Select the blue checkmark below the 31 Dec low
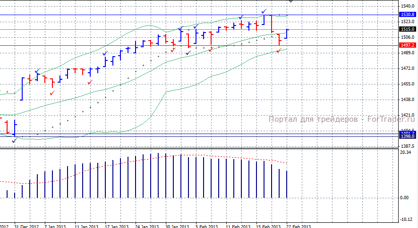This screenshot has height=228, width=418. (x=14, y=140)
